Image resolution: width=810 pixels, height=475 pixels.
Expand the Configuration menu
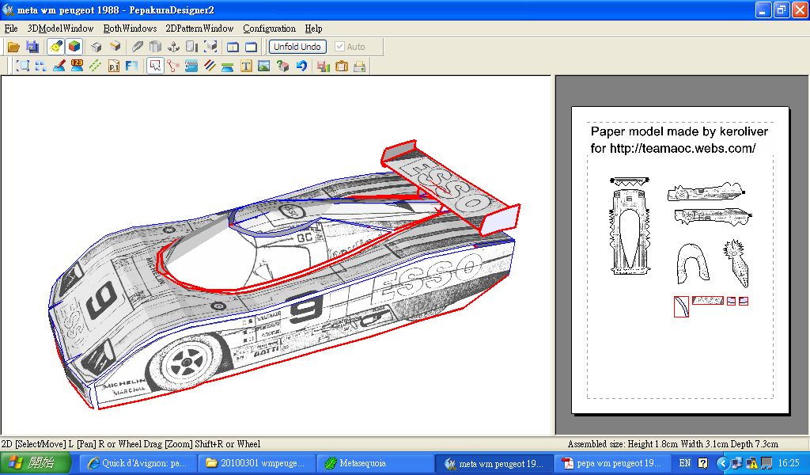pos(269,28)
